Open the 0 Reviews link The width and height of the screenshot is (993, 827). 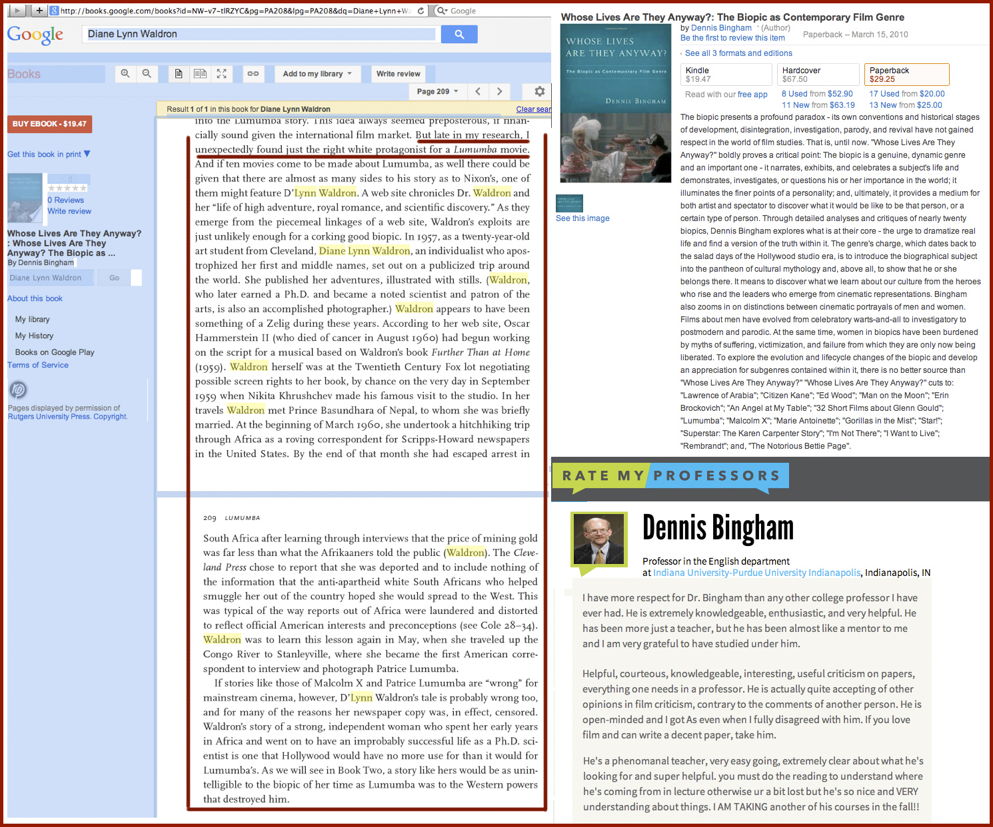coord(65,200)
